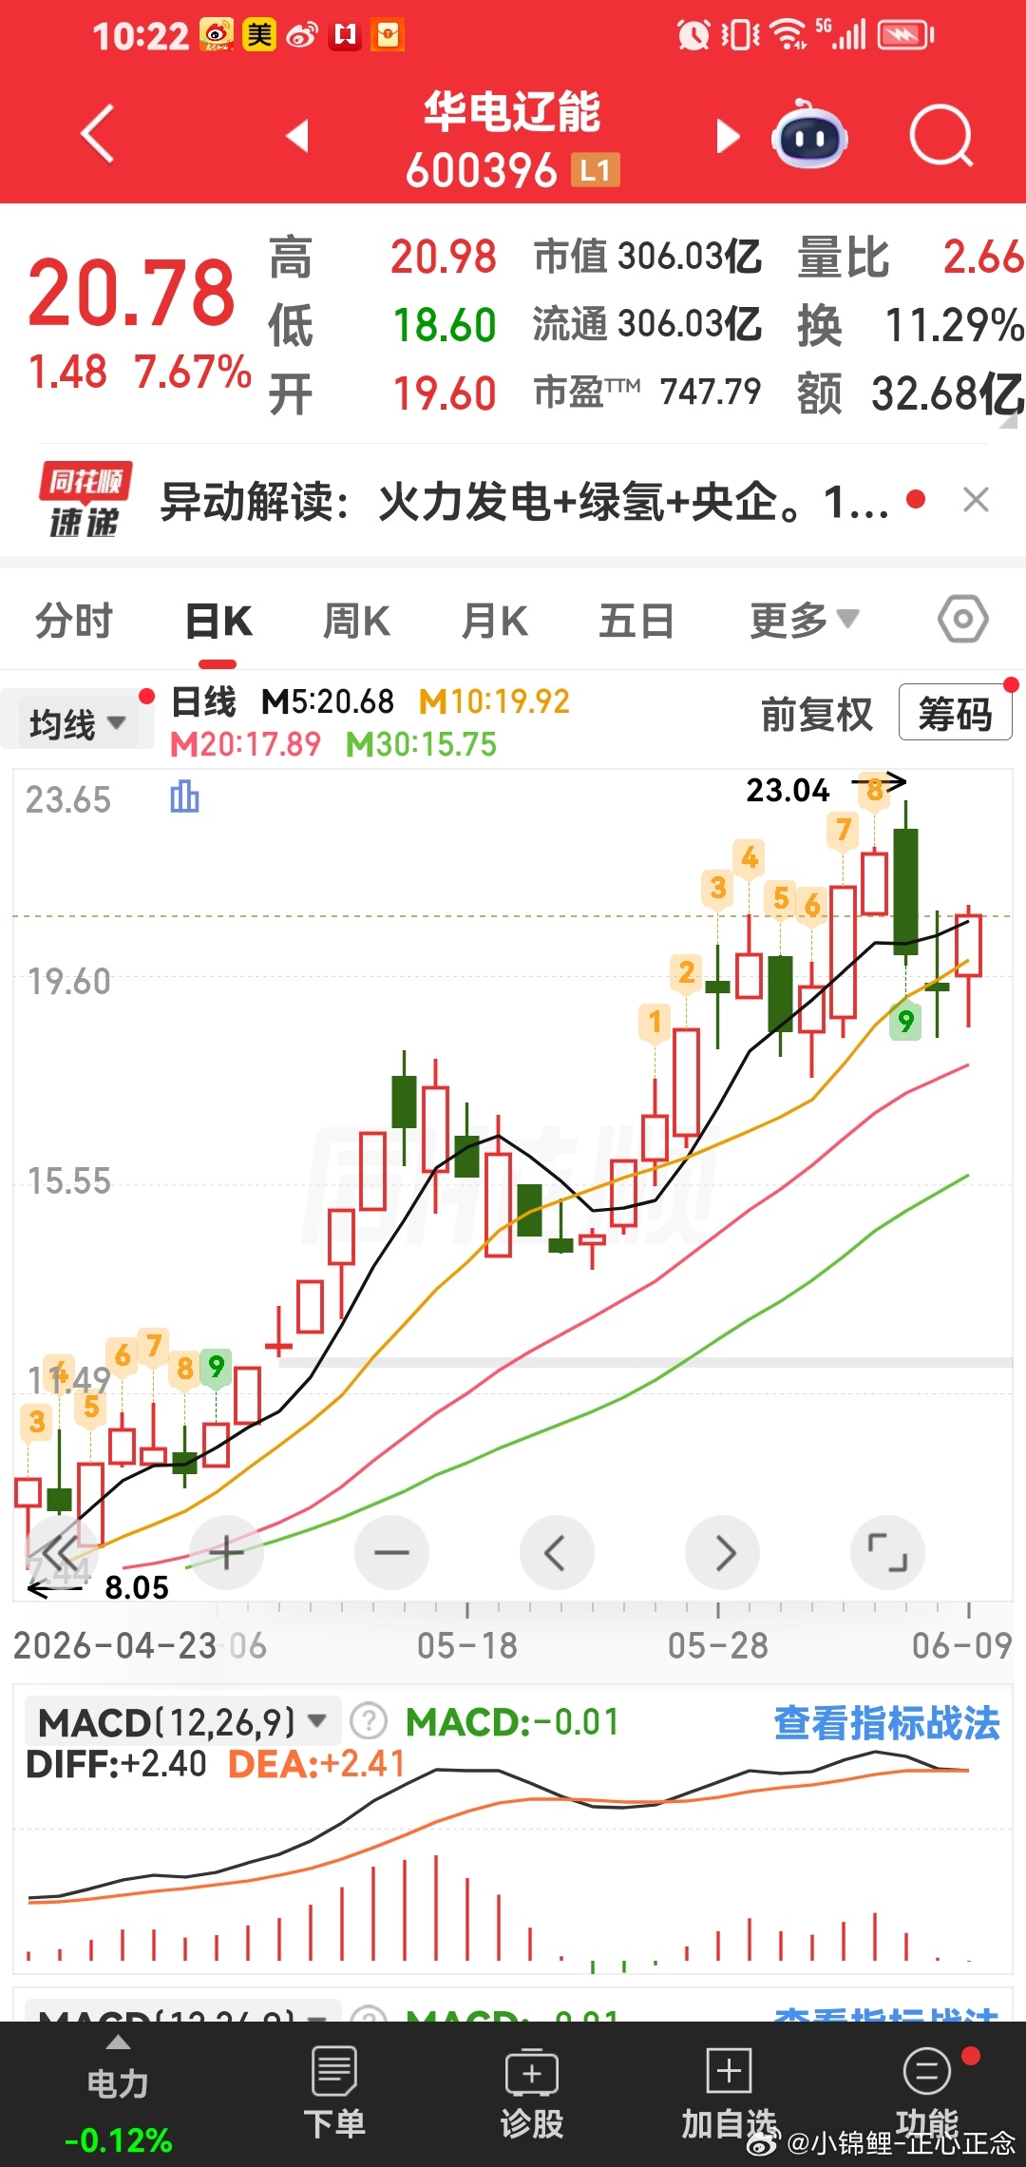This screenshot has height=2167, width=1026.
Task: Switch to 月K tab
Action: [x=494, y=622]
